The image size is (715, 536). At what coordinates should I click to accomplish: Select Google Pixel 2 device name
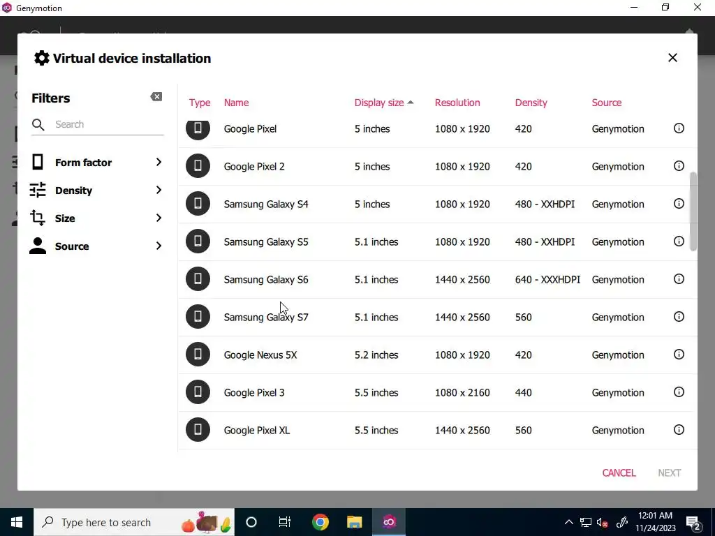254,166
